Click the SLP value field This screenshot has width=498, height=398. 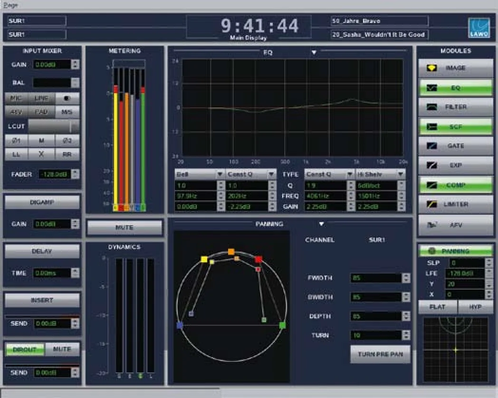(x=467, y=263)
